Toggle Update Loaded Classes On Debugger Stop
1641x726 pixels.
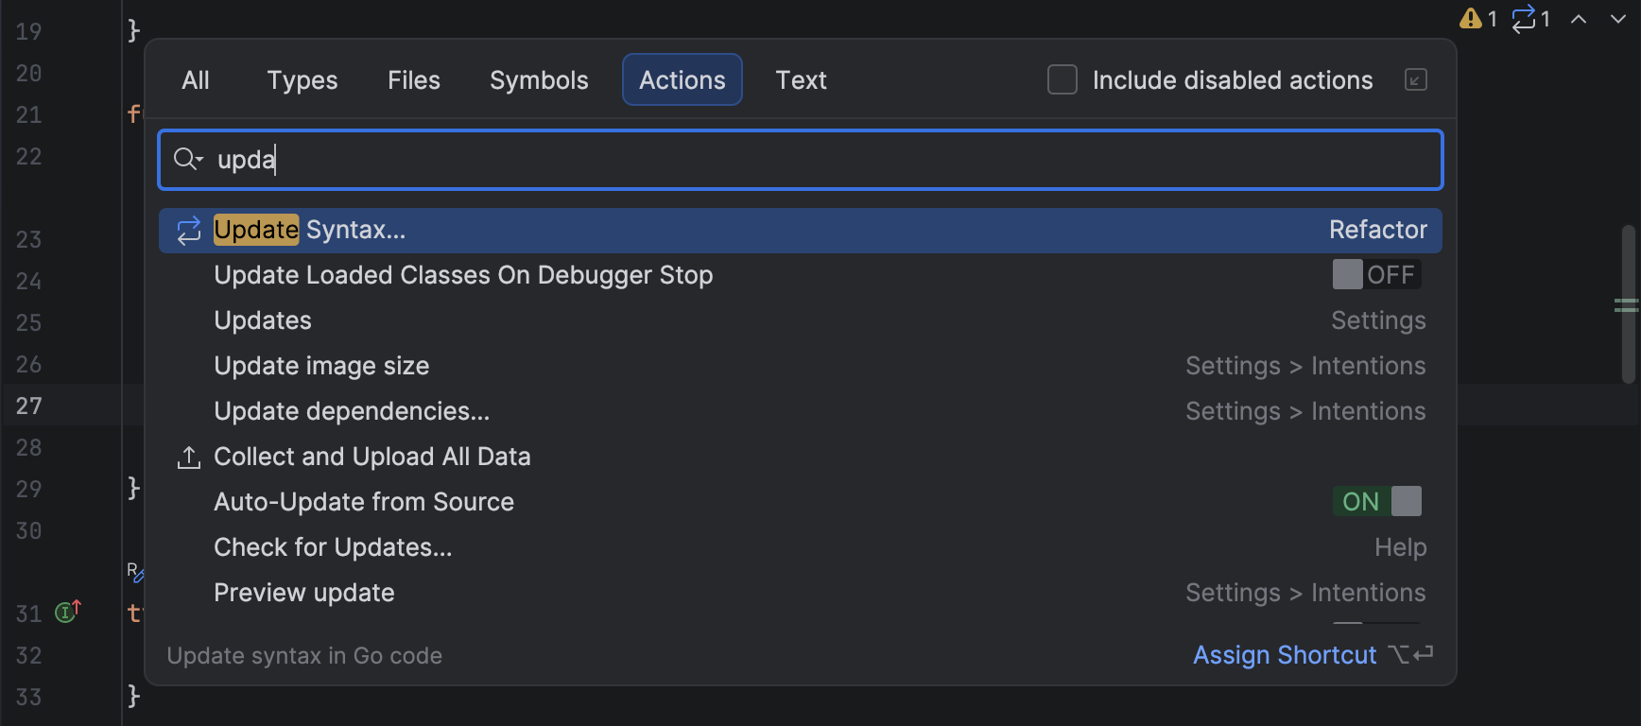pyautogui.click(x=1376, y=275)
